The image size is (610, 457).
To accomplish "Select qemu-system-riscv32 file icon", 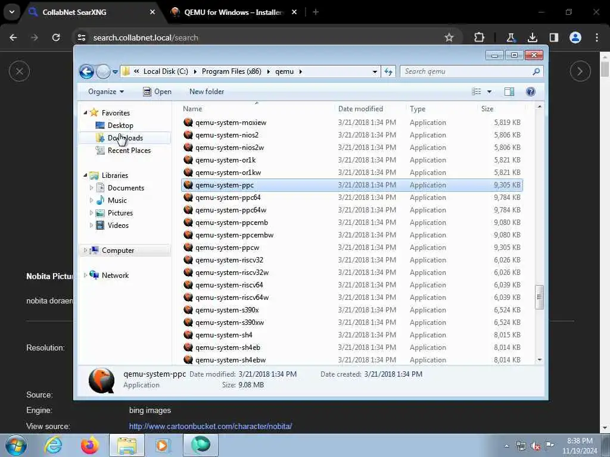I will pyautogui.click(x=188, y=260).
